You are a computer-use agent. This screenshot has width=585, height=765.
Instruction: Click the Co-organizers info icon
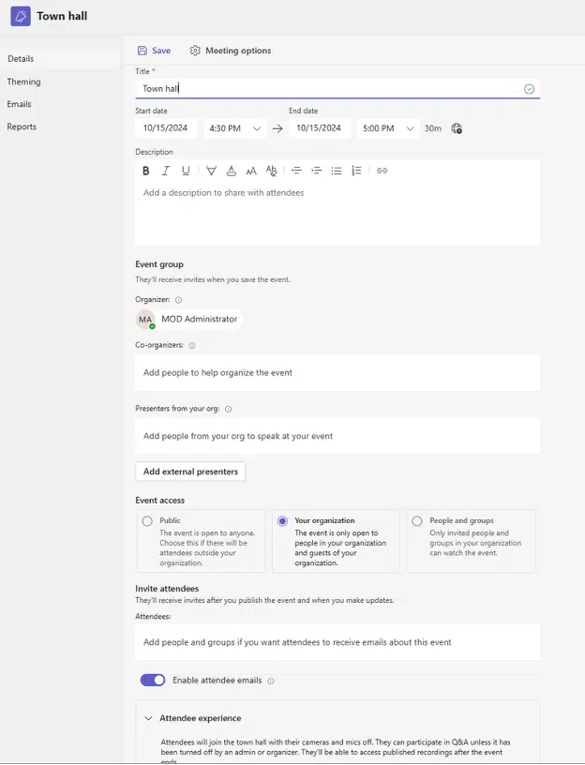pyautogui.click(x=192, y=345)
